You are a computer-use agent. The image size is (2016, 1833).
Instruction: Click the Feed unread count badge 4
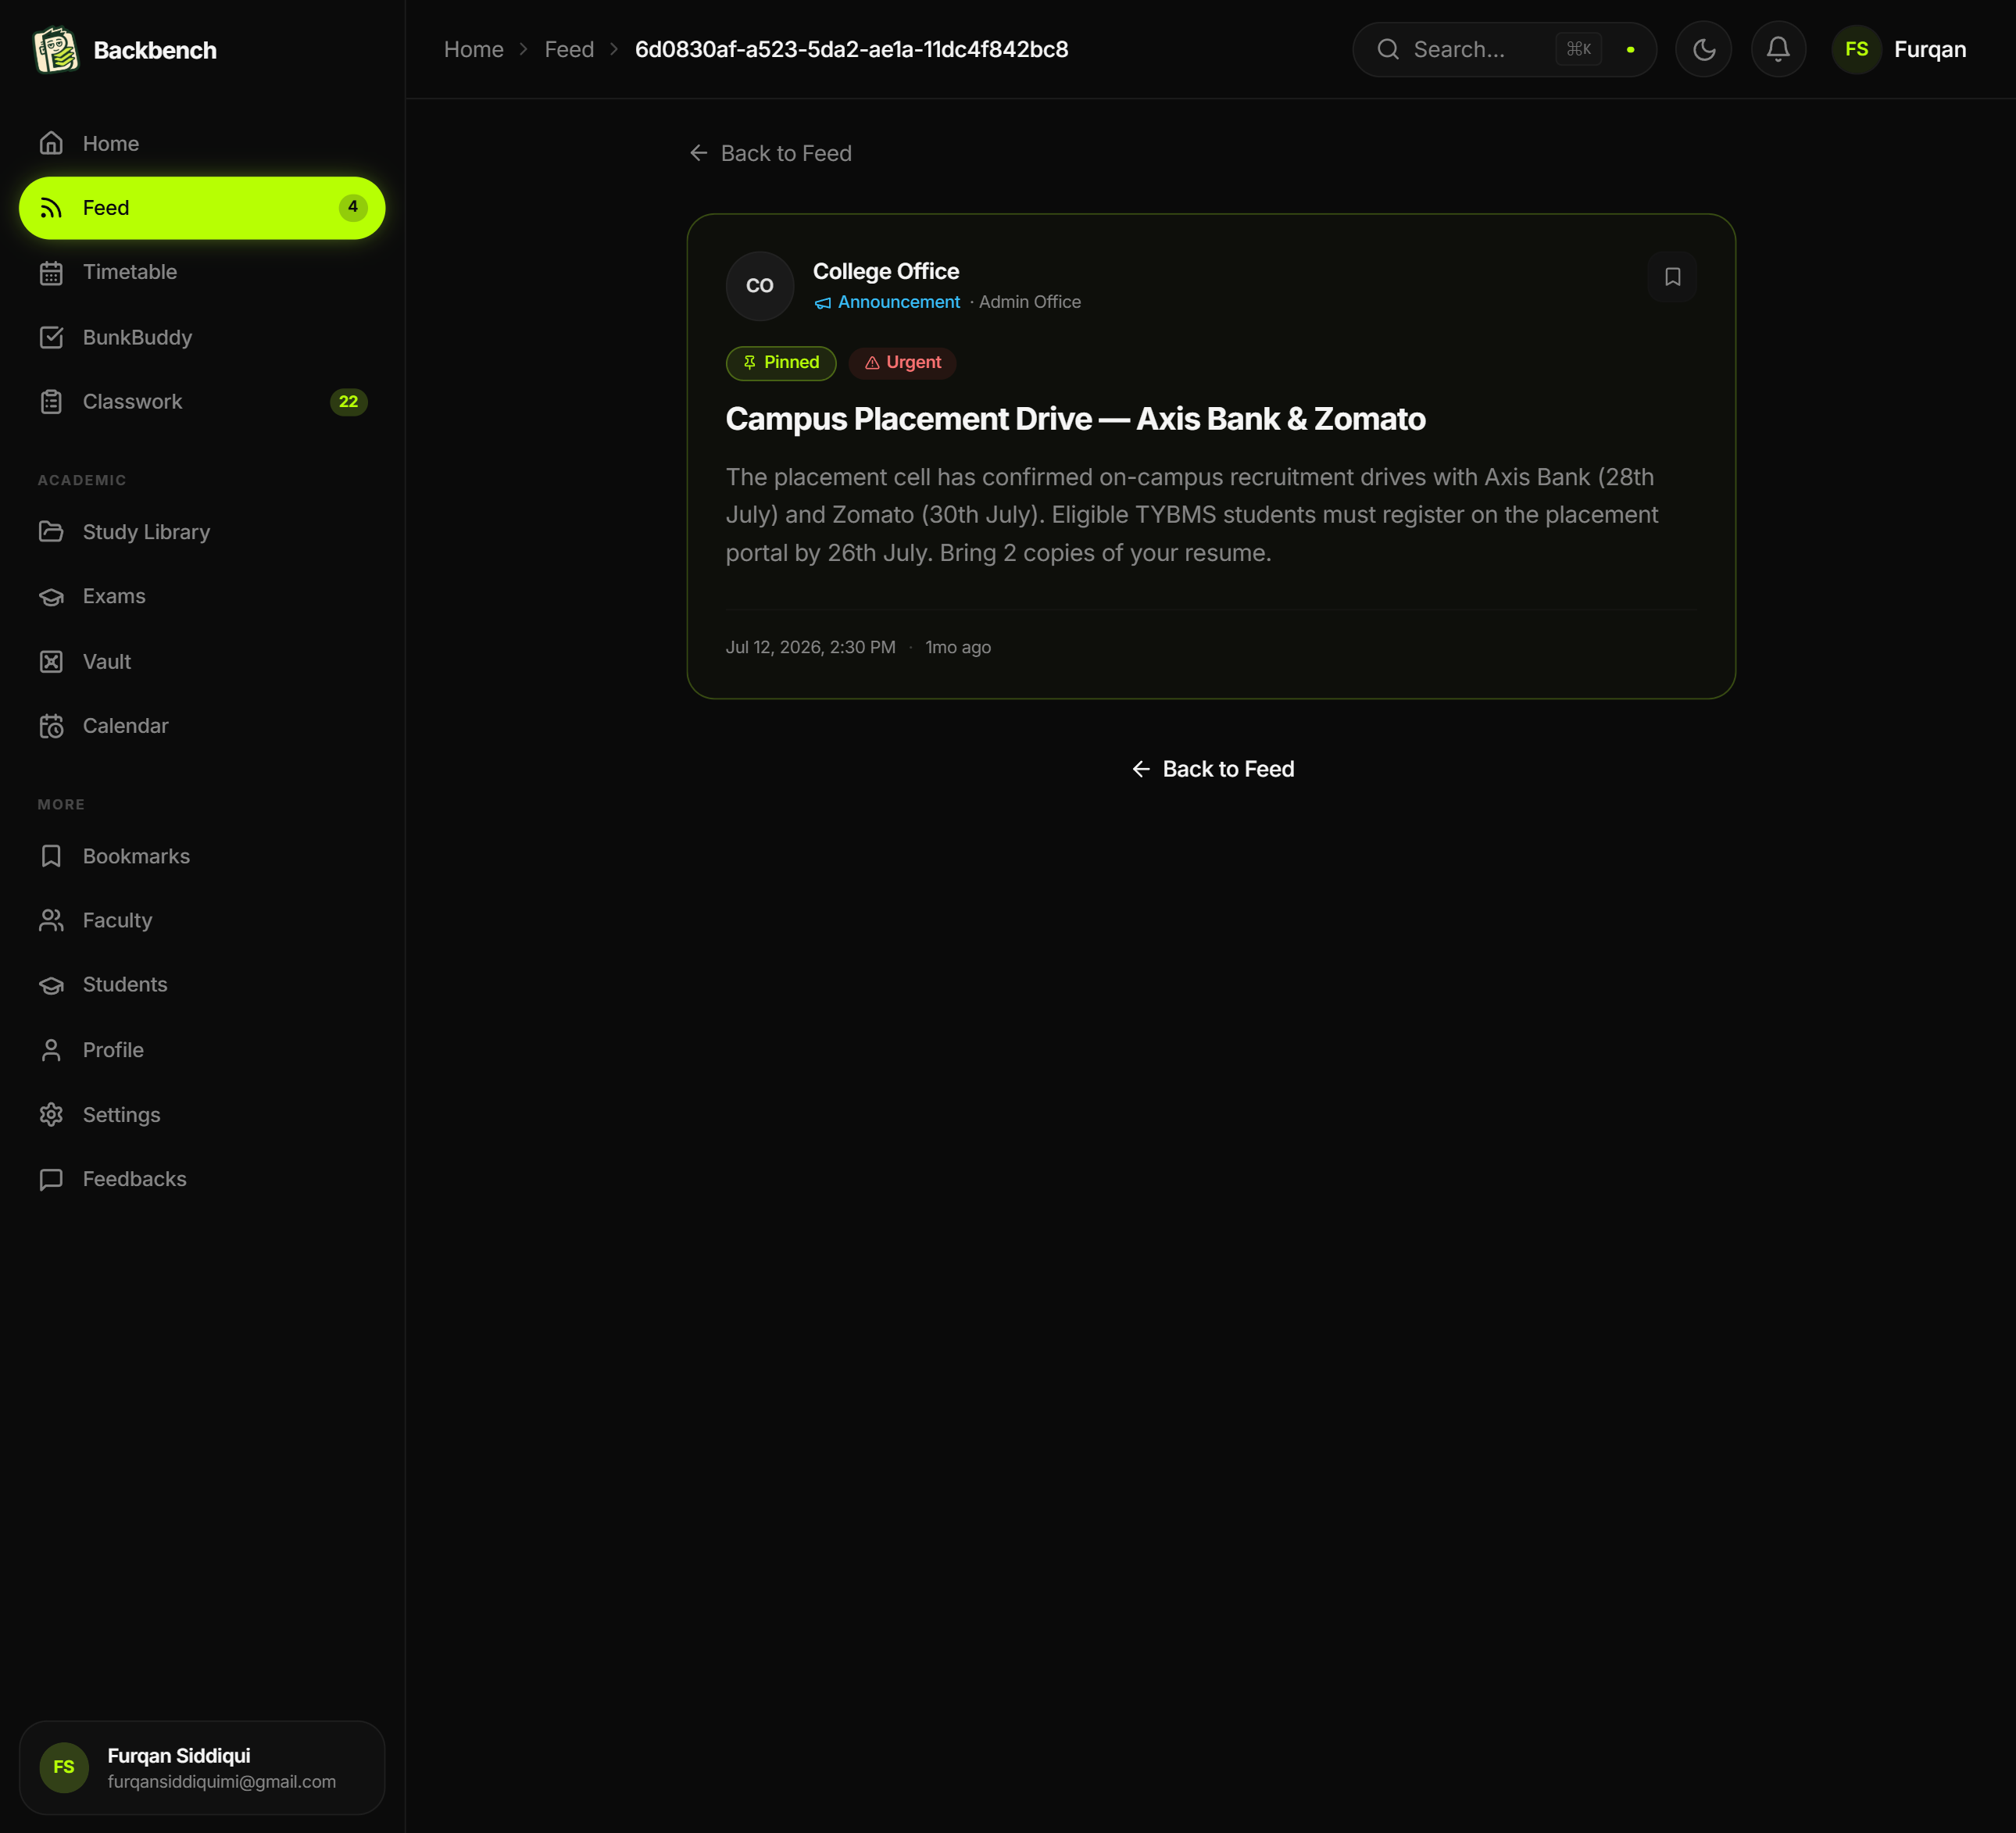tap(353, 207)
